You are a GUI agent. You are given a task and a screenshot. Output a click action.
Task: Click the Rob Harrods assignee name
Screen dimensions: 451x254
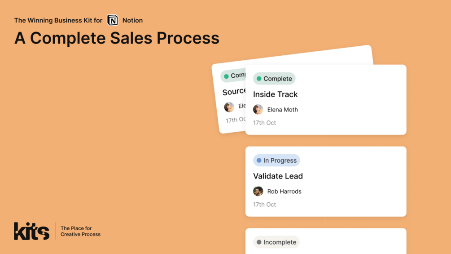point(284,192)
